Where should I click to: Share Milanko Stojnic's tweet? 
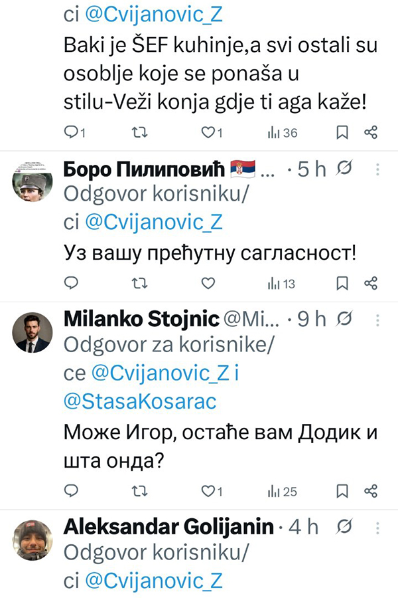click(x=371, y=491)
